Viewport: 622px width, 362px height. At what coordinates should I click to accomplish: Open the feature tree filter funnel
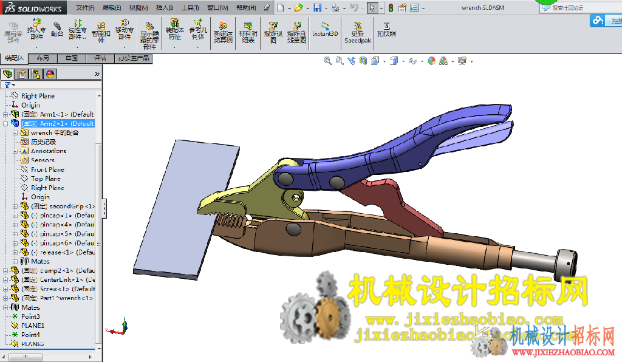pyautogui.click(x=7, y=85)
